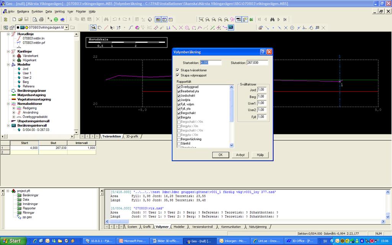Screen dimensions: 392x245
Task: Open the Verktyg menu
Action: pos(59,11)
